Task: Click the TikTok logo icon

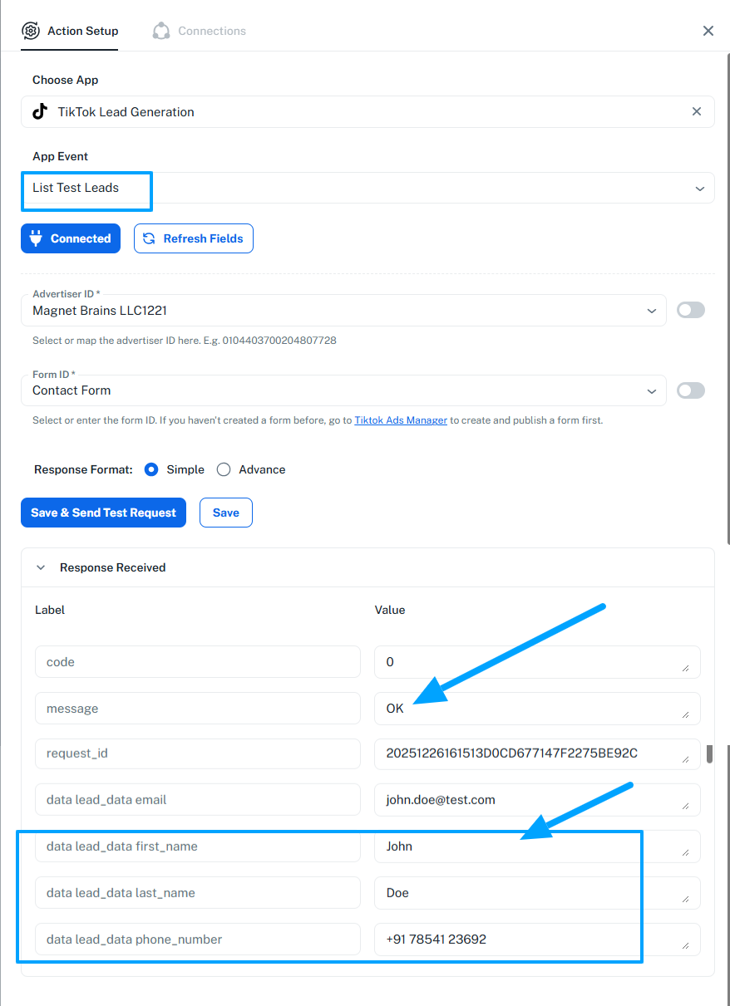Action: point(40,112)
